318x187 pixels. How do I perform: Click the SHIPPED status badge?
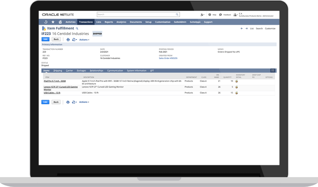(x=98, y=34)
